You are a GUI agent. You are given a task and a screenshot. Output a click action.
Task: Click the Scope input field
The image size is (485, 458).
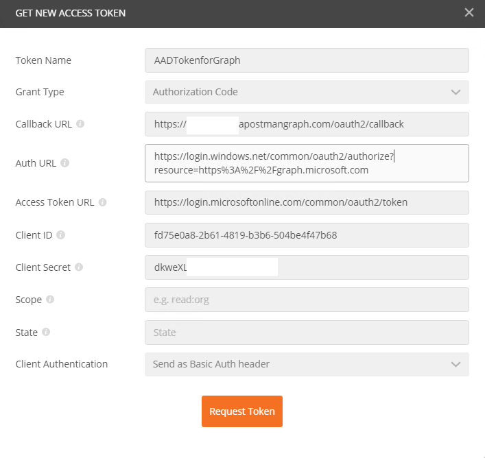click(307, 300)
